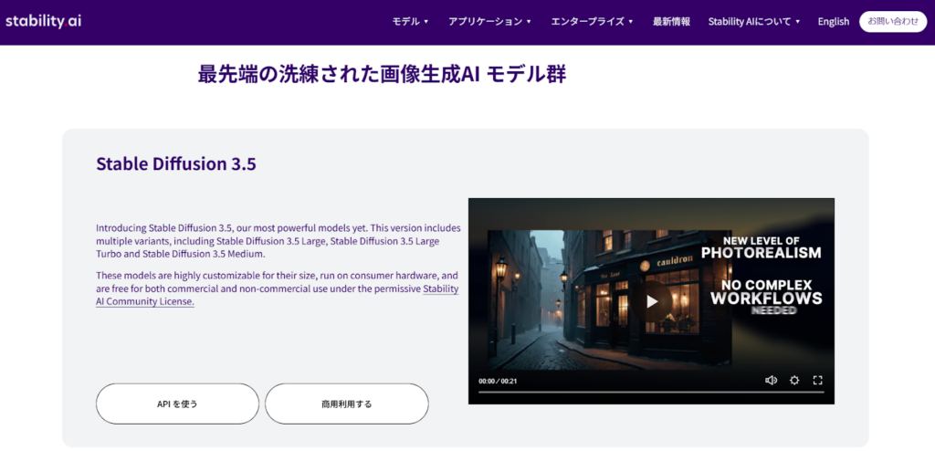The image size is (935, 451).
Task: Enter fullscreen mode on the video
Action: 818,380
